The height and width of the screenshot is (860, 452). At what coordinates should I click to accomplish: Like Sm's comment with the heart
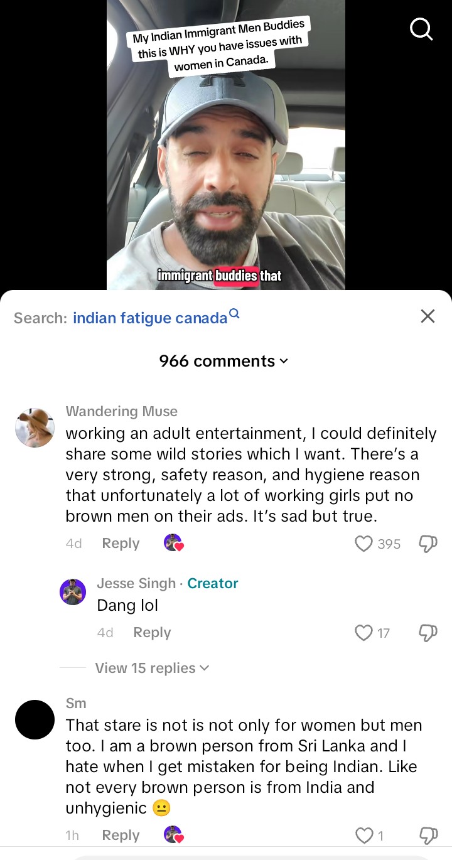tap(364, 836)
